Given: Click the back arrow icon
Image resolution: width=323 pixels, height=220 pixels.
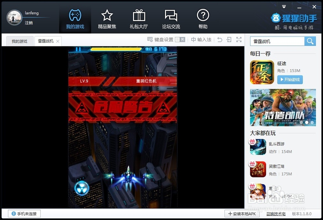Looking at the screenshot, I should pos(220,39).
